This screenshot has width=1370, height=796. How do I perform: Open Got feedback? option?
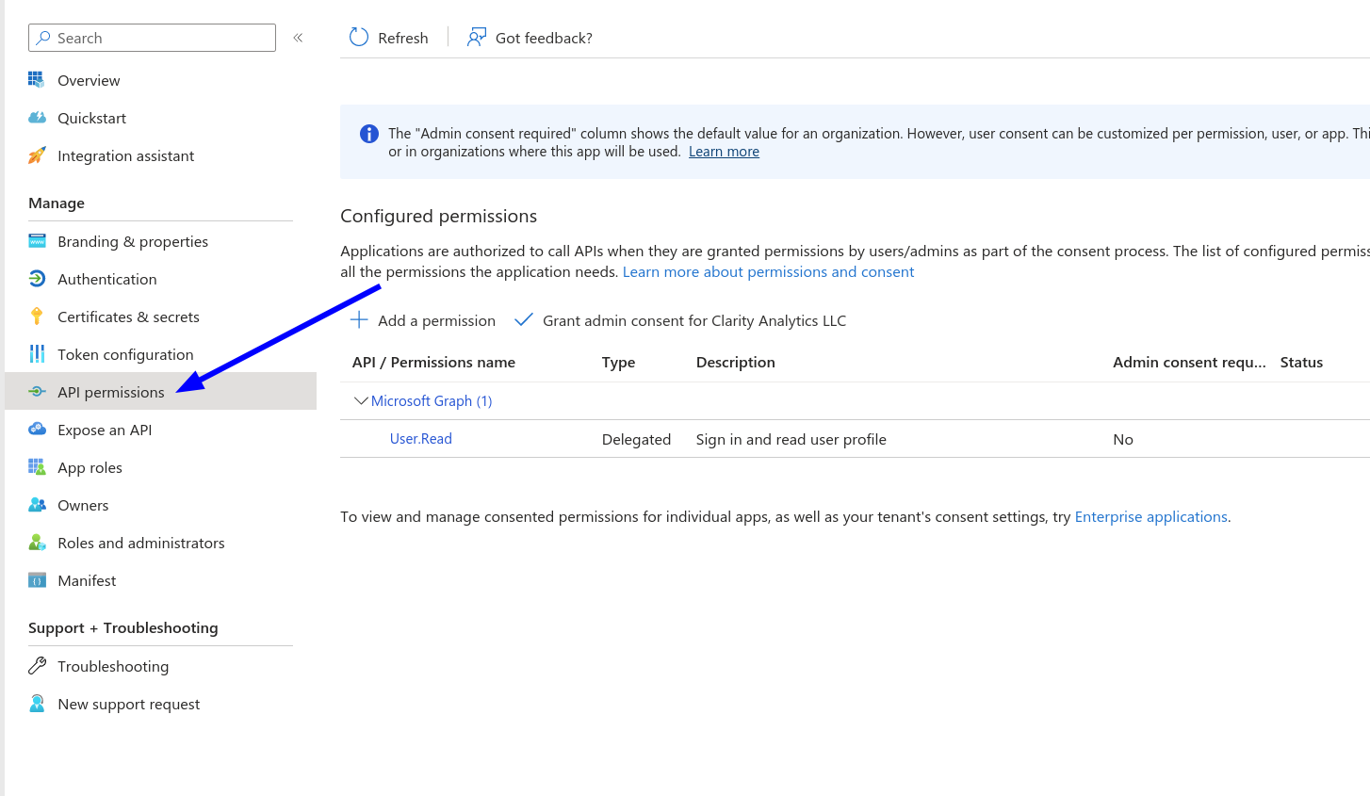point(530,38)
